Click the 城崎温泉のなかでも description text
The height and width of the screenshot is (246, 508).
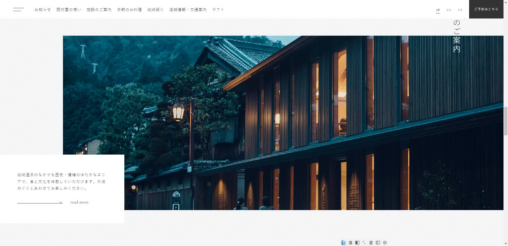pos(61,182)
